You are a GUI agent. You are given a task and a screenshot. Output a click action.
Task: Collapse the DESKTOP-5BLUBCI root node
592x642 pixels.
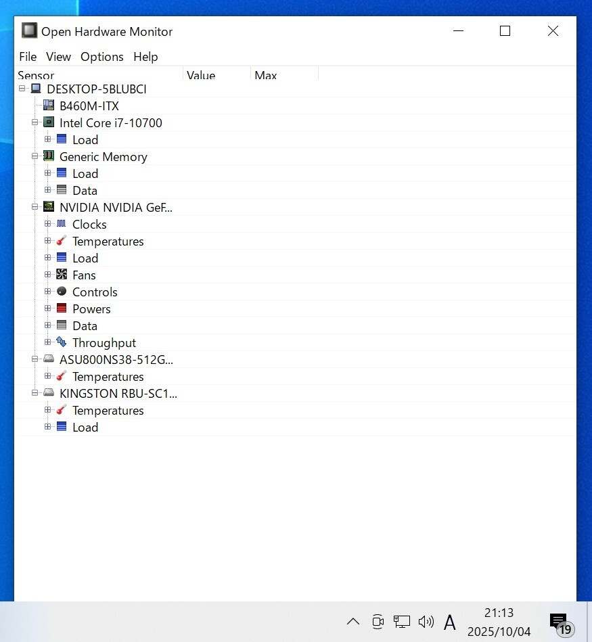[x=22, y=89]
